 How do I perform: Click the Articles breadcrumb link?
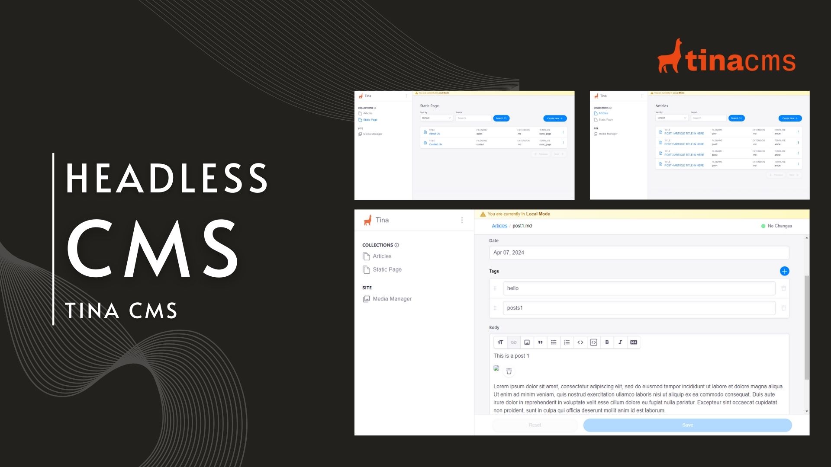pyautogui.click(x=499, y=225)
